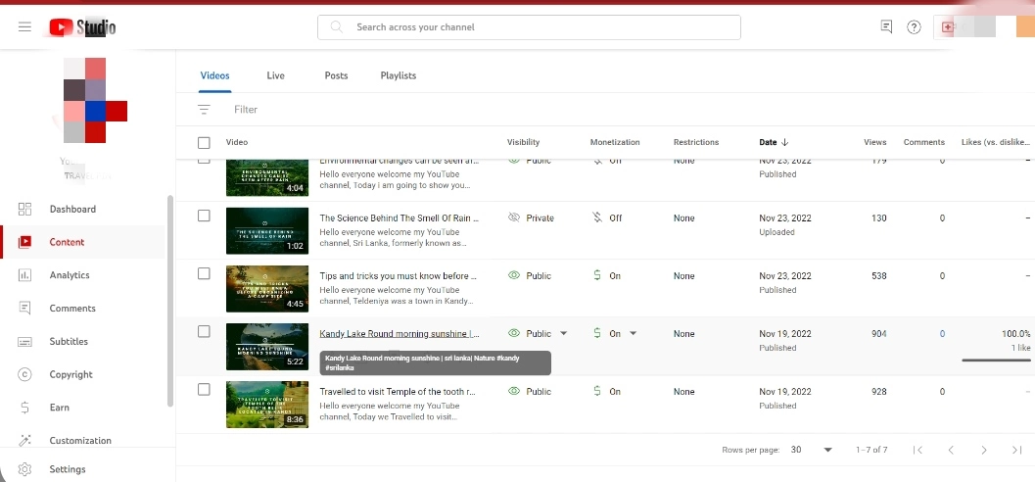The width and height of the screenshot is (1035, 482).
Task: Open Travelled to visit Temple of the tooth title
Action: click(x=398, y=392)
